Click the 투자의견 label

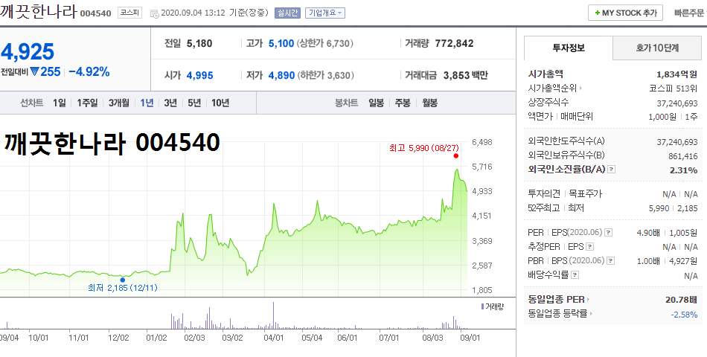coord(544,194)
